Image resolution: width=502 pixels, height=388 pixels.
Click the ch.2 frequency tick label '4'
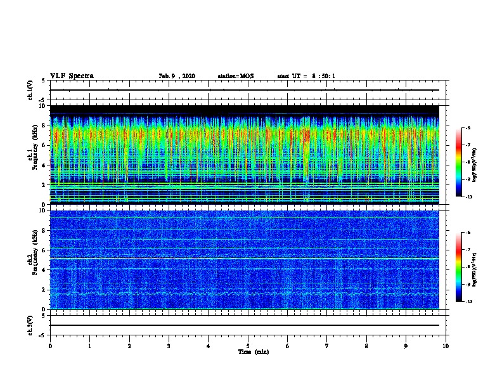[x=44, y=270]
